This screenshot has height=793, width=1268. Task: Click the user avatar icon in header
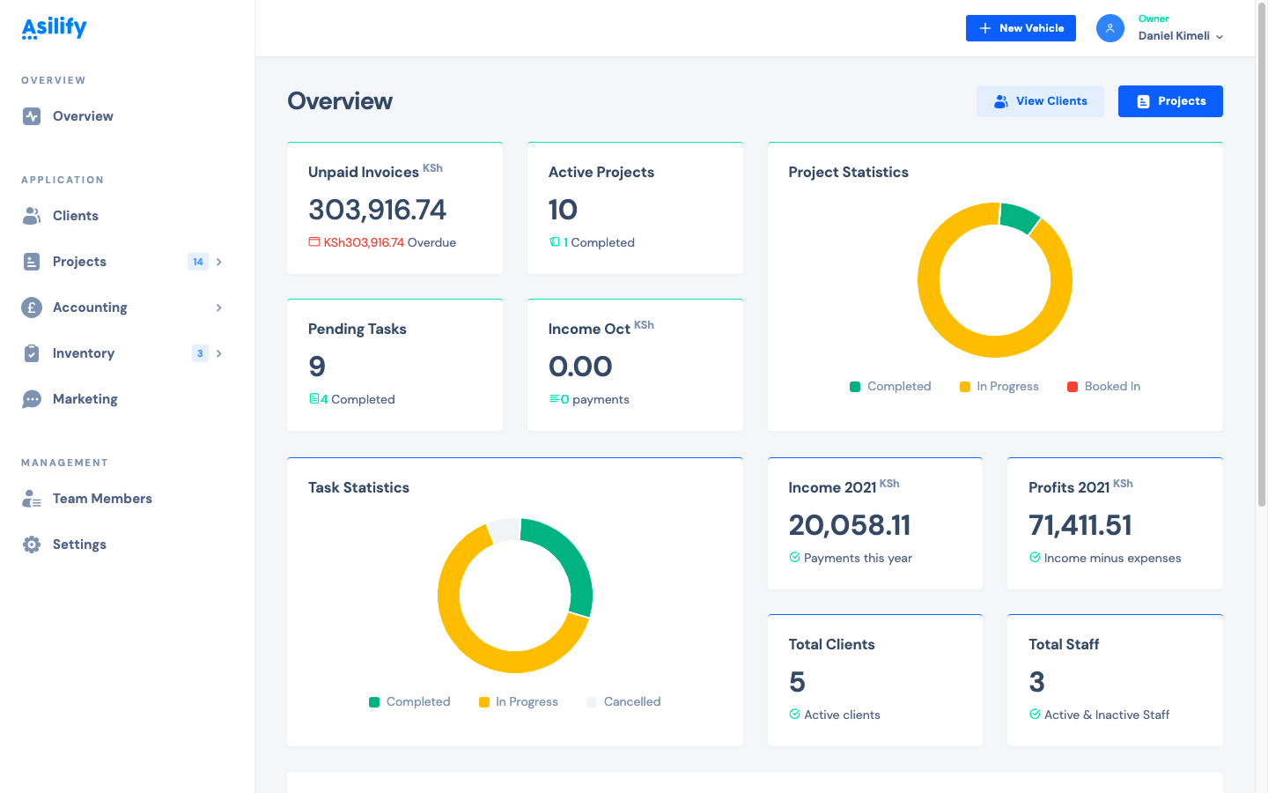(x=1109, y=28)
